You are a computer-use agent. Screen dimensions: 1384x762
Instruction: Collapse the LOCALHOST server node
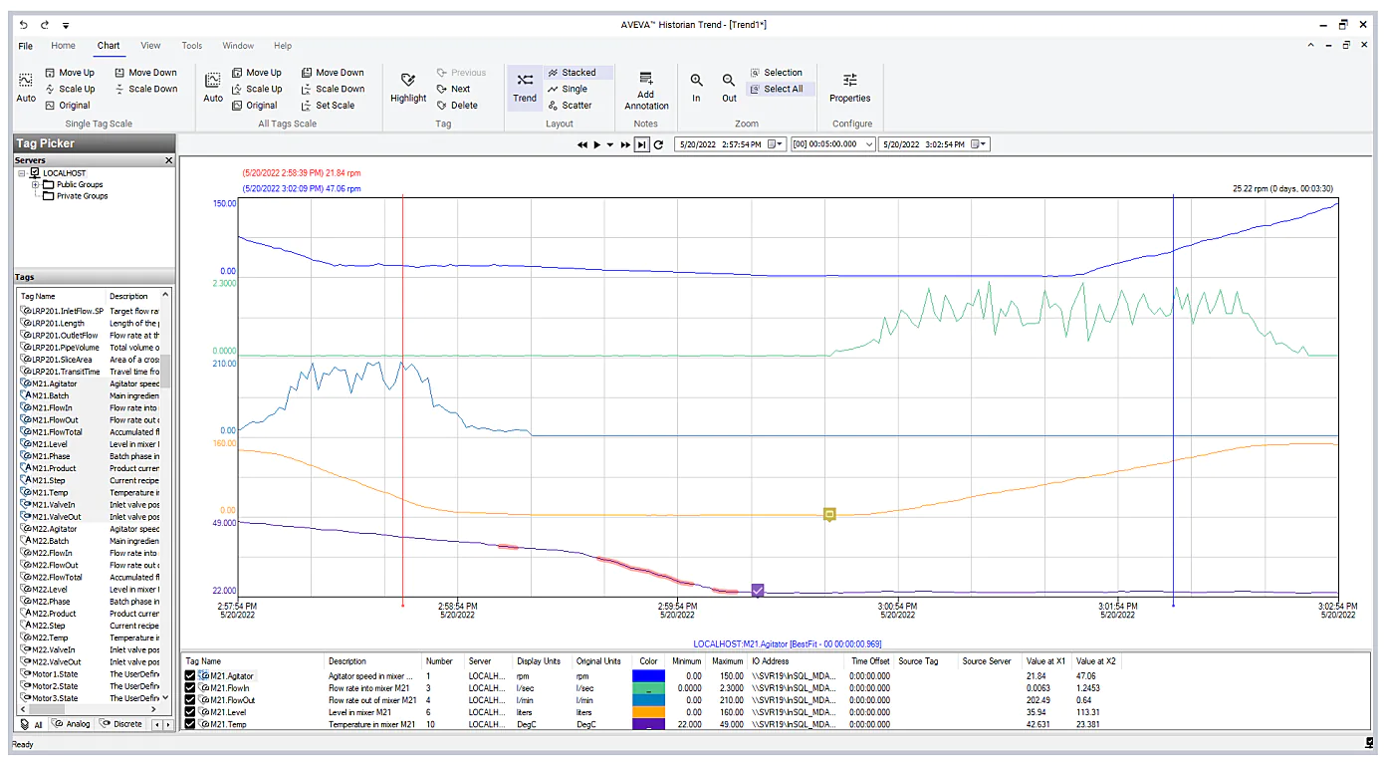(x=21, y=173)
